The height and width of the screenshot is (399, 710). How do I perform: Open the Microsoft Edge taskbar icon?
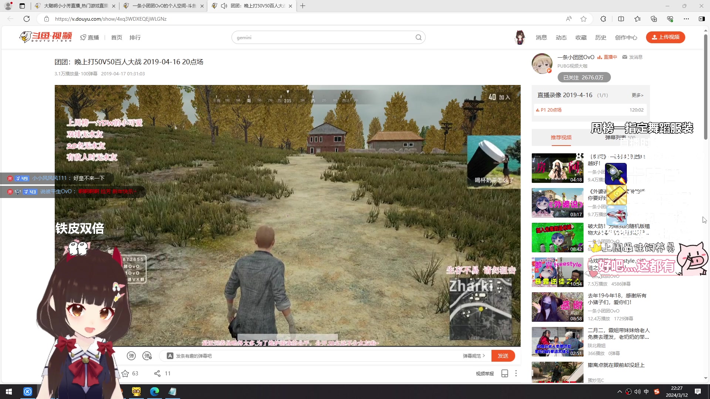point(155,392)
